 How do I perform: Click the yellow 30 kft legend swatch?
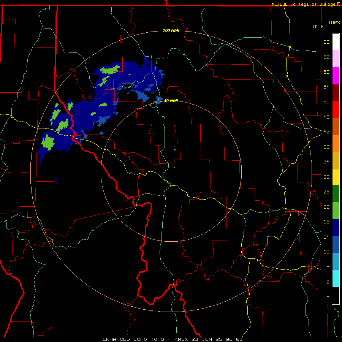coord(336,177)
